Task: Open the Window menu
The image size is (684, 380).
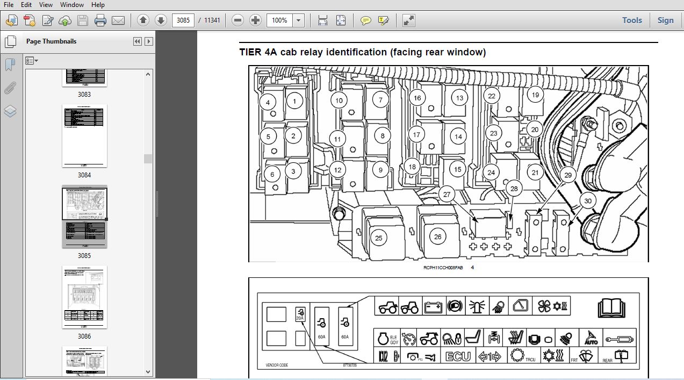Action: point(71,4)
